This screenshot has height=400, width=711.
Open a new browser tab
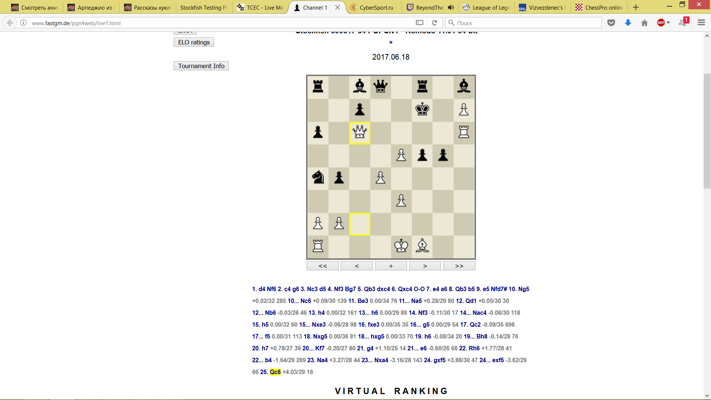(636, 7)
